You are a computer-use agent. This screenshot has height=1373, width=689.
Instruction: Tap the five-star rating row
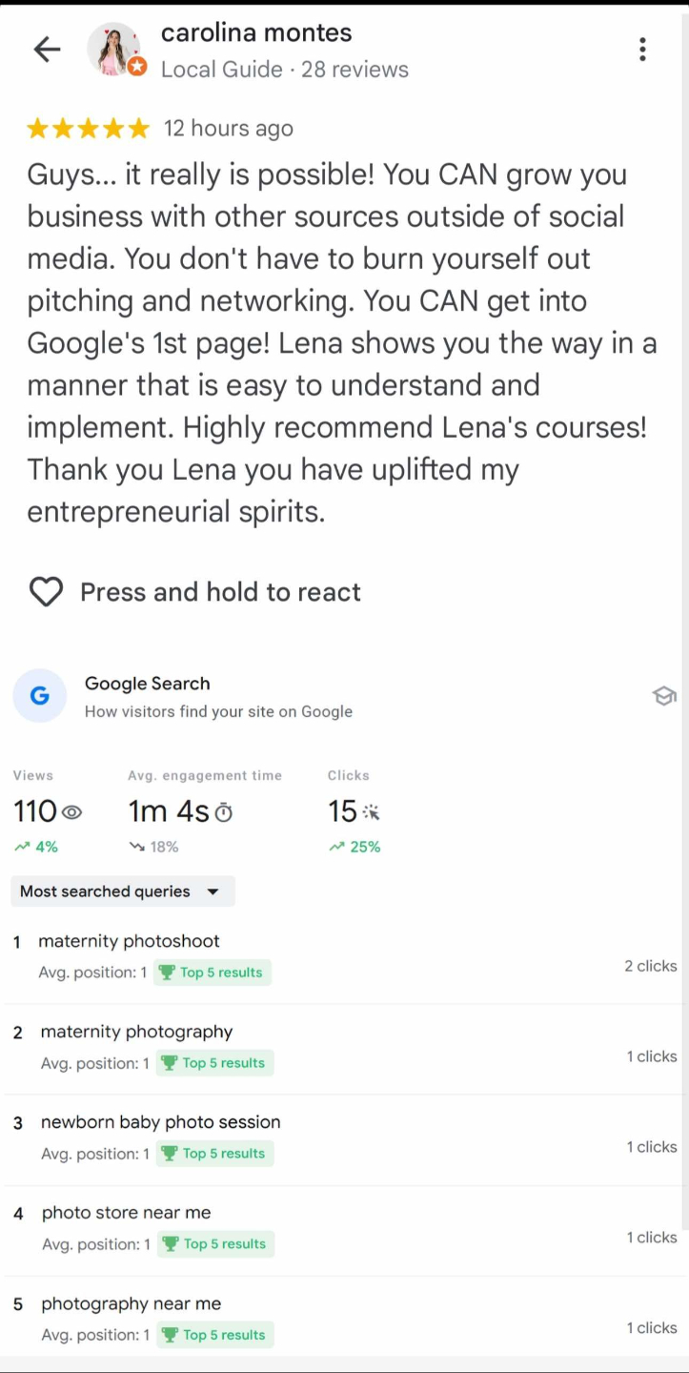pyautogui.click(x=88, y=129)
